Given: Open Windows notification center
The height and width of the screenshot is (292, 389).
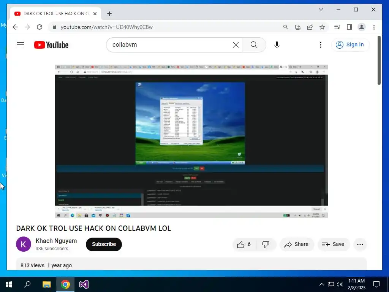Looking at the screenshot, I should click(x=376, y=284).
